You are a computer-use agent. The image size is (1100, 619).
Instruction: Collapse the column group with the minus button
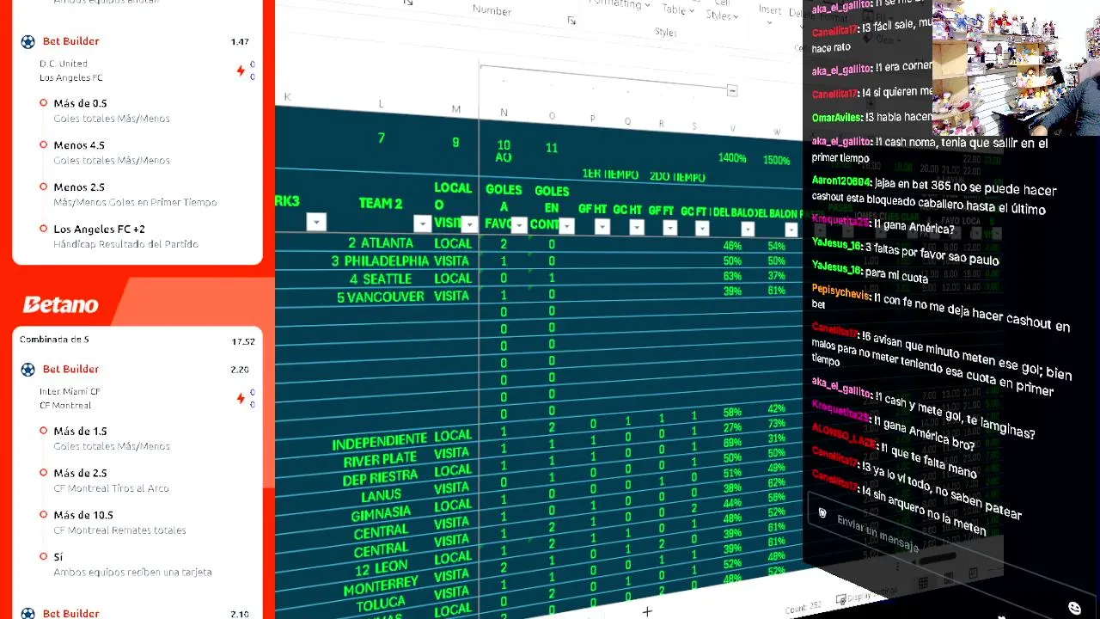click(x=731, y=90)
